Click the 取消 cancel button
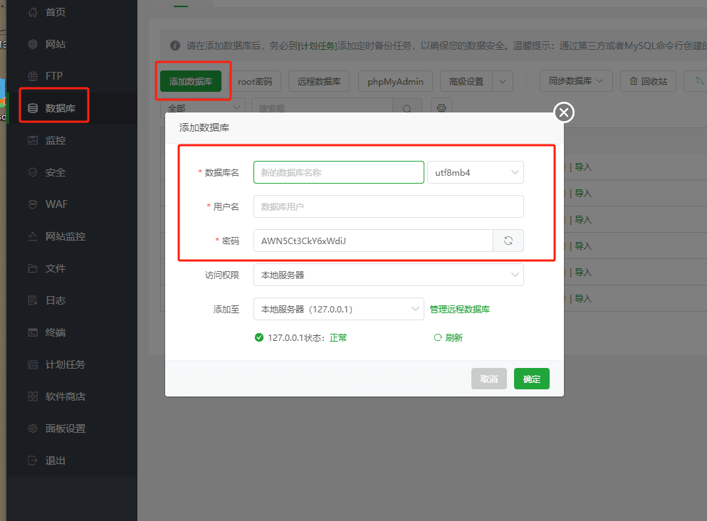The width and height of the screenshot is (707, 521). pyautogui.click(x=489, y=379)
